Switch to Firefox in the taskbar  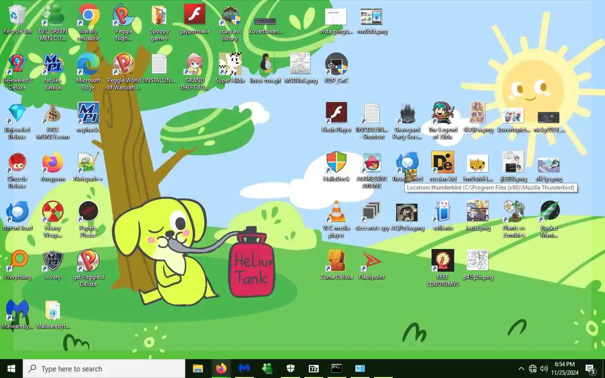pos(221,369)
